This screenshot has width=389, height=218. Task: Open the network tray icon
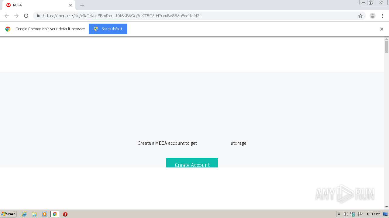pyautogui.click(x=353, y=214)
